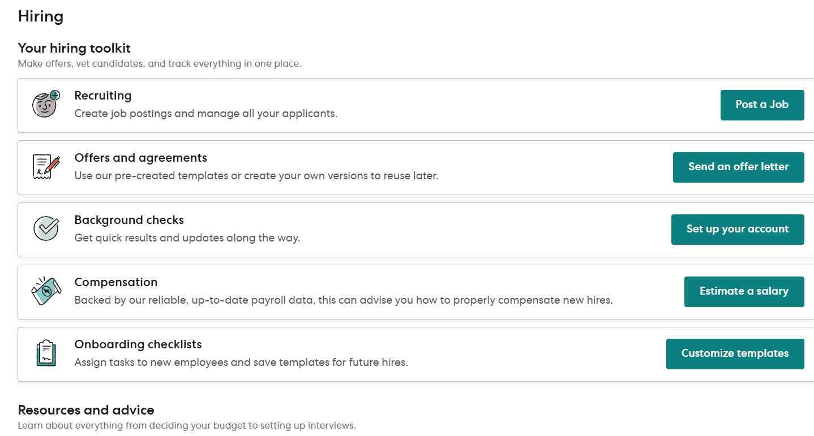Select the Background checks title
Screen dimensions: 814x436
[129, 220]
